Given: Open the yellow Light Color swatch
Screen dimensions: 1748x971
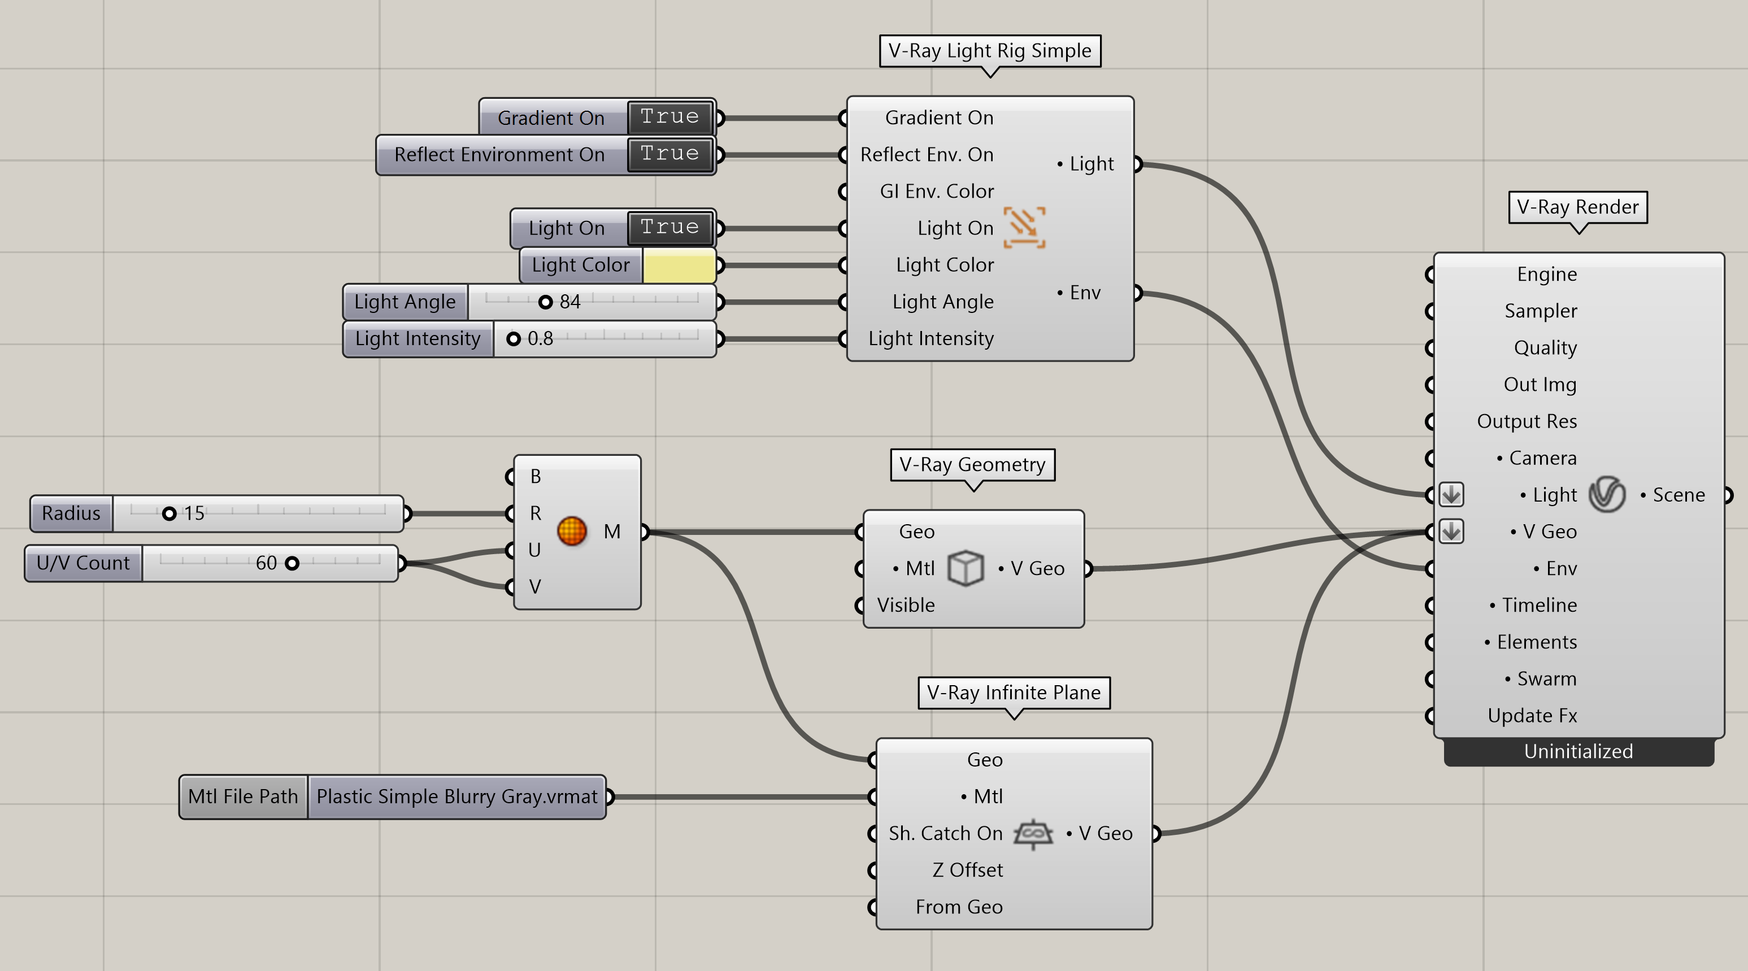Looking at the screenshot, I should point(679,264).
